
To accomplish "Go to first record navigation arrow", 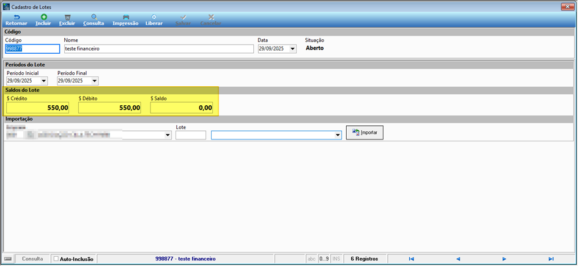I will [x=412, y=259].
